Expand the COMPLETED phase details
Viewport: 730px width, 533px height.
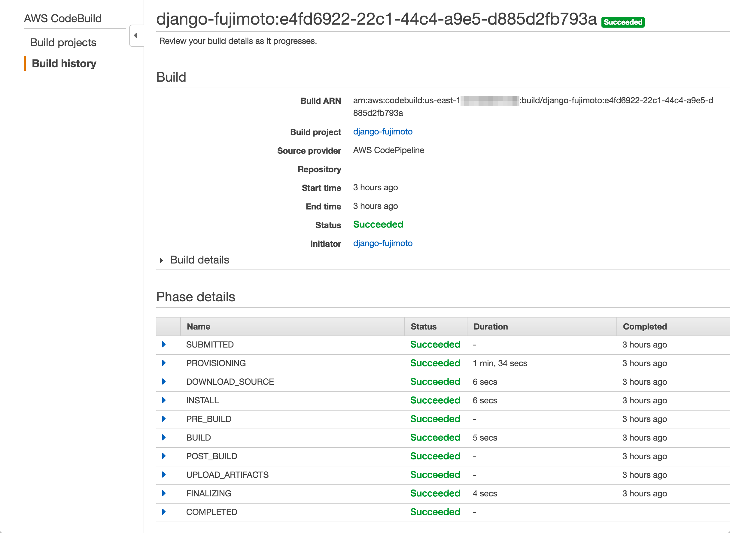click(164, 512)
